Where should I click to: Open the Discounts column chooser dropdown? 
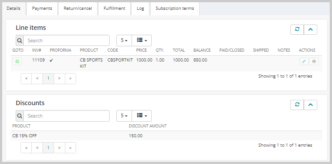click(142, 116)
